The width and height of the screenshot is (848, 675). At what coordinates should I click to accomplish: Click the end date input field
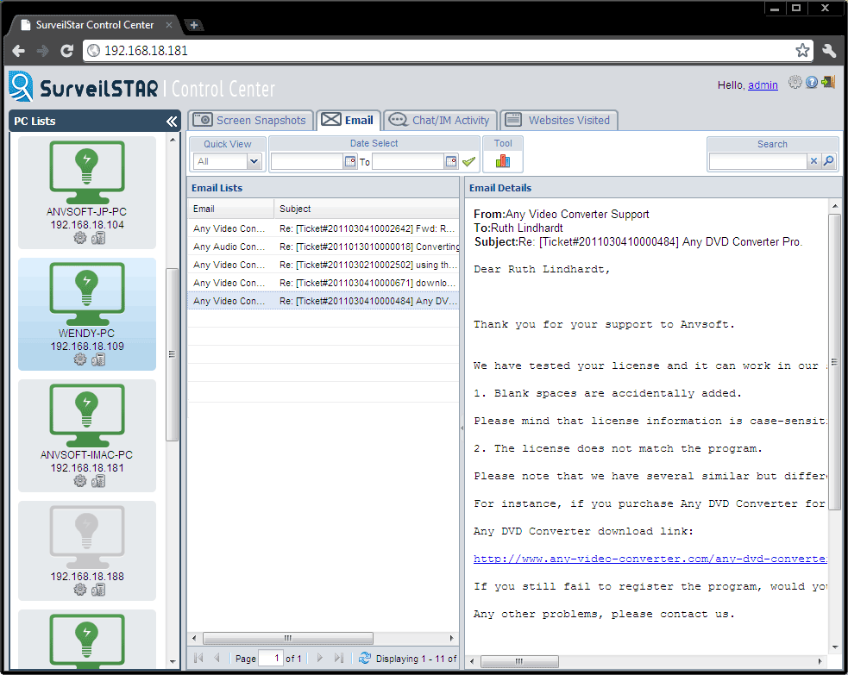pyautogui.click(x=408, y=161)
